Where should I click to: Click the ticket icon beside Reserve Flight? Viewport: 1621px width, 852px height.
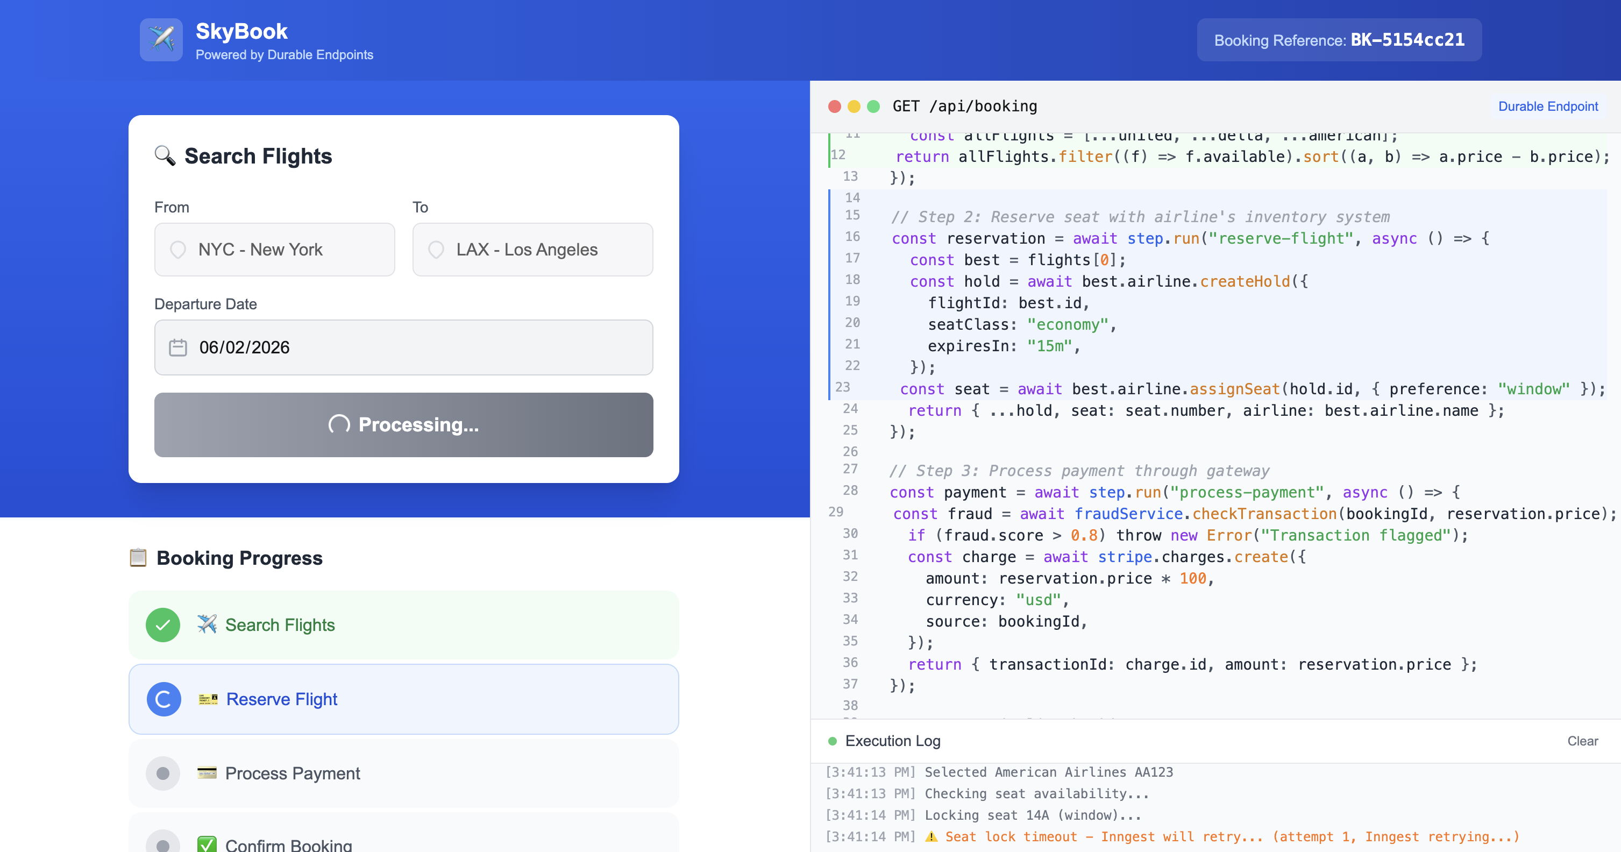(x=208, y=699)
